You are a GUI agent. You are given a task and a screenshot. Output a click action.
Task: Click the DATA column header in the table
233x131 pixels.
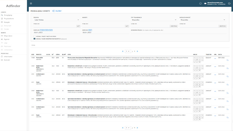[x=220, y=54]
